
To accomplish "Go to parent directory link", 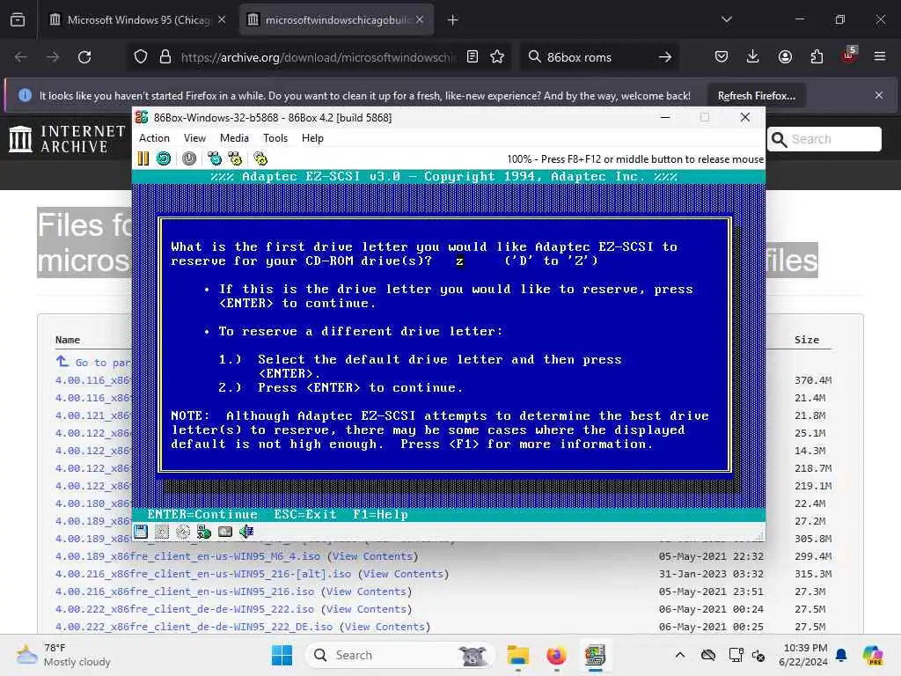I will tap(93, 362).
